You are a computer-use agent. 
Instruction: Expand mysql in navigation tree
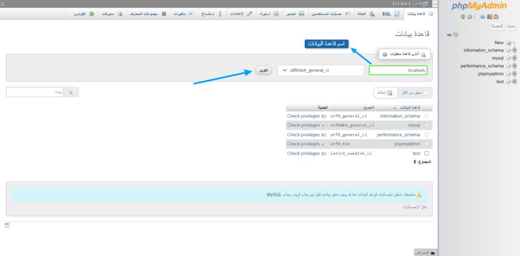tap(515, 58)
